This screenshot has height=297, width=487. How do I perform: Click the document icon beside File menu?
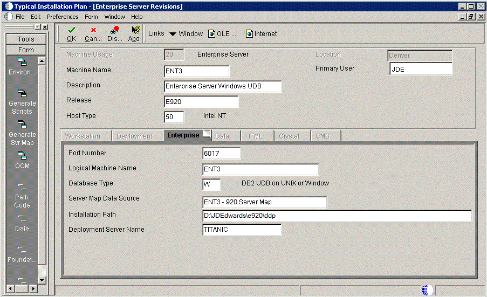pos(9,17)
